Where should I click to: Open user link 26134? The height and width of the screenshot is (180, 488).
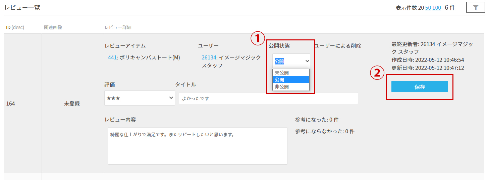tap(209, 57)
